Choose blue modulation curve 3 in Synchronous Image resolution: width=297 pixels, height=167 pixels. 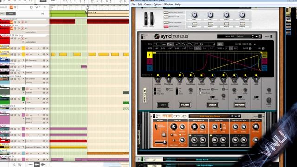(x=149, y=68)
